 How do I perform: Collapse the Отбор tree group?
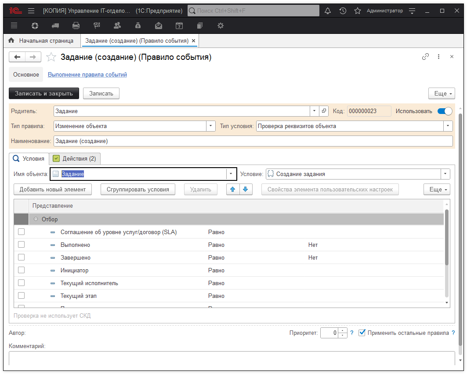point(36,219)
